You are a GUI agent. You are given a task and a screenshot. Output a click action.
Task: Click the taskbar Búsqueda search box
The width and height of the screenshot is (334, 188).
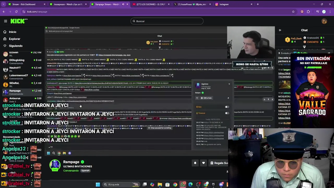(121, 185)
